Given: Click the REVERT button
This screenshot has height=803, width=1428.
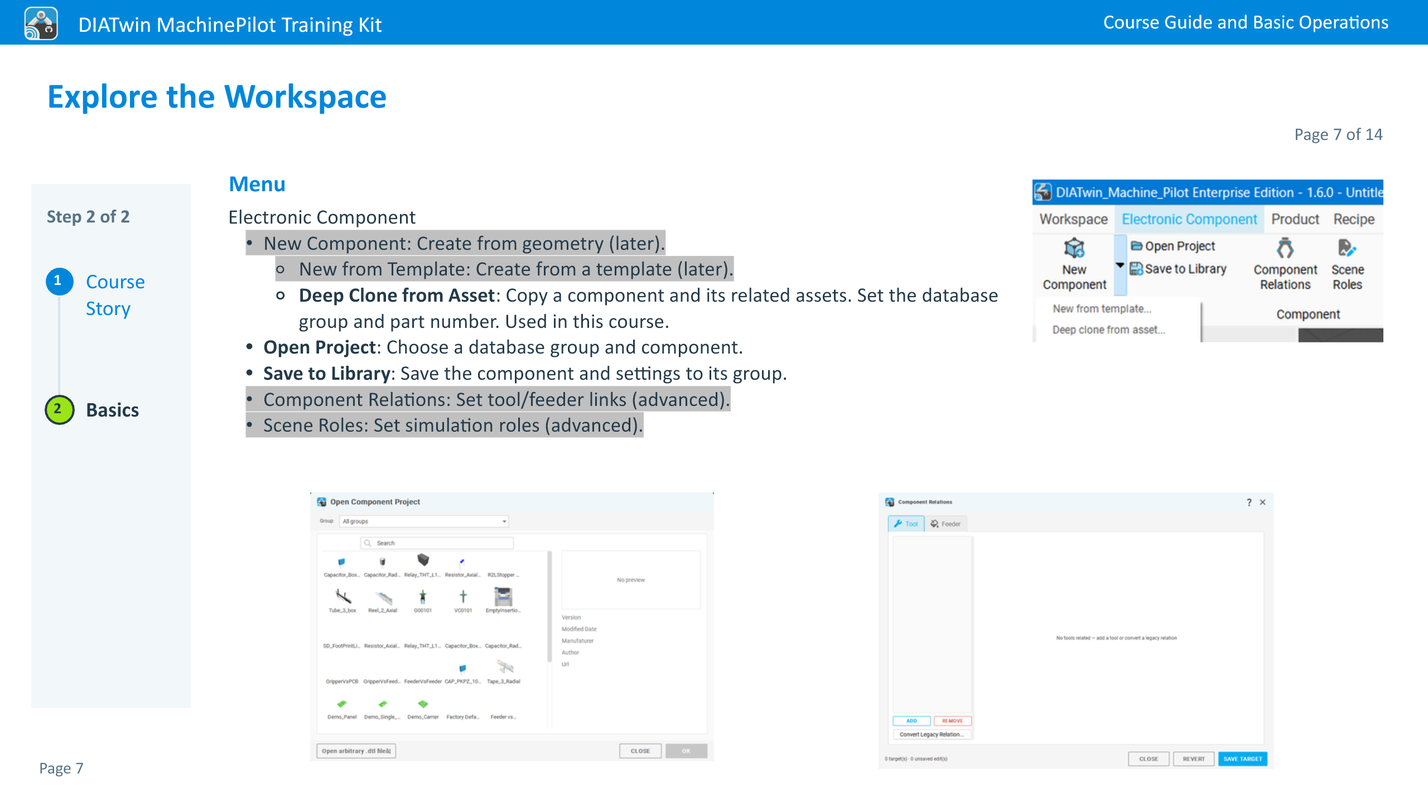Looking at the screenshot, I should click(x=1194, y=759).
